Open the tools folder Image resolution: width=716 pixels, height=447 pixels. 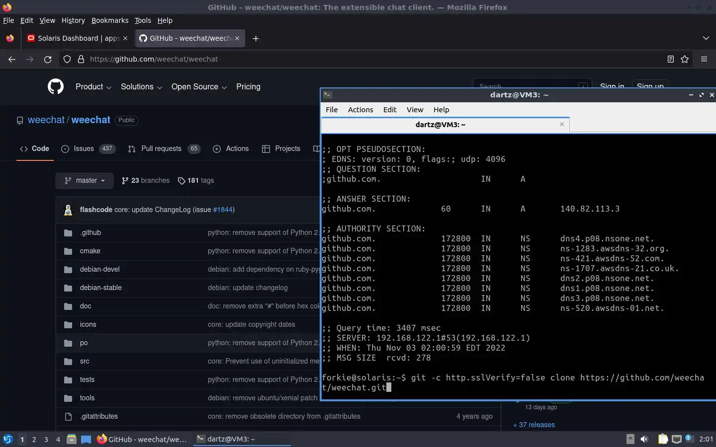(x=87, y=398)
